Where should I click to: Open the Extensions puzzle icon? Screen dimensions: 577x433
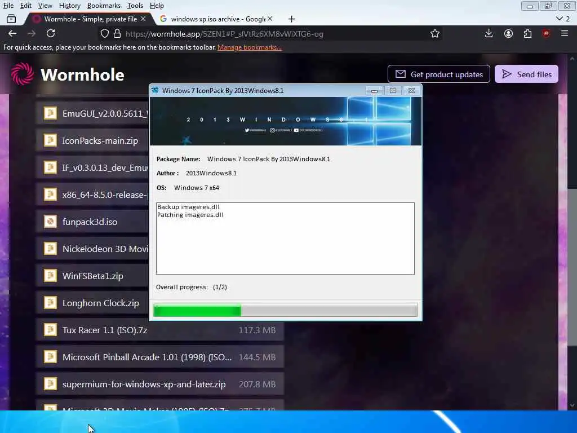[x=527, y=33]
